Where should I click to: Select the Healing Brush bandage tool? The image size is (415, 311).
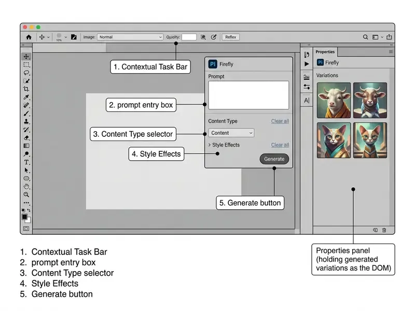pos(26,105)
